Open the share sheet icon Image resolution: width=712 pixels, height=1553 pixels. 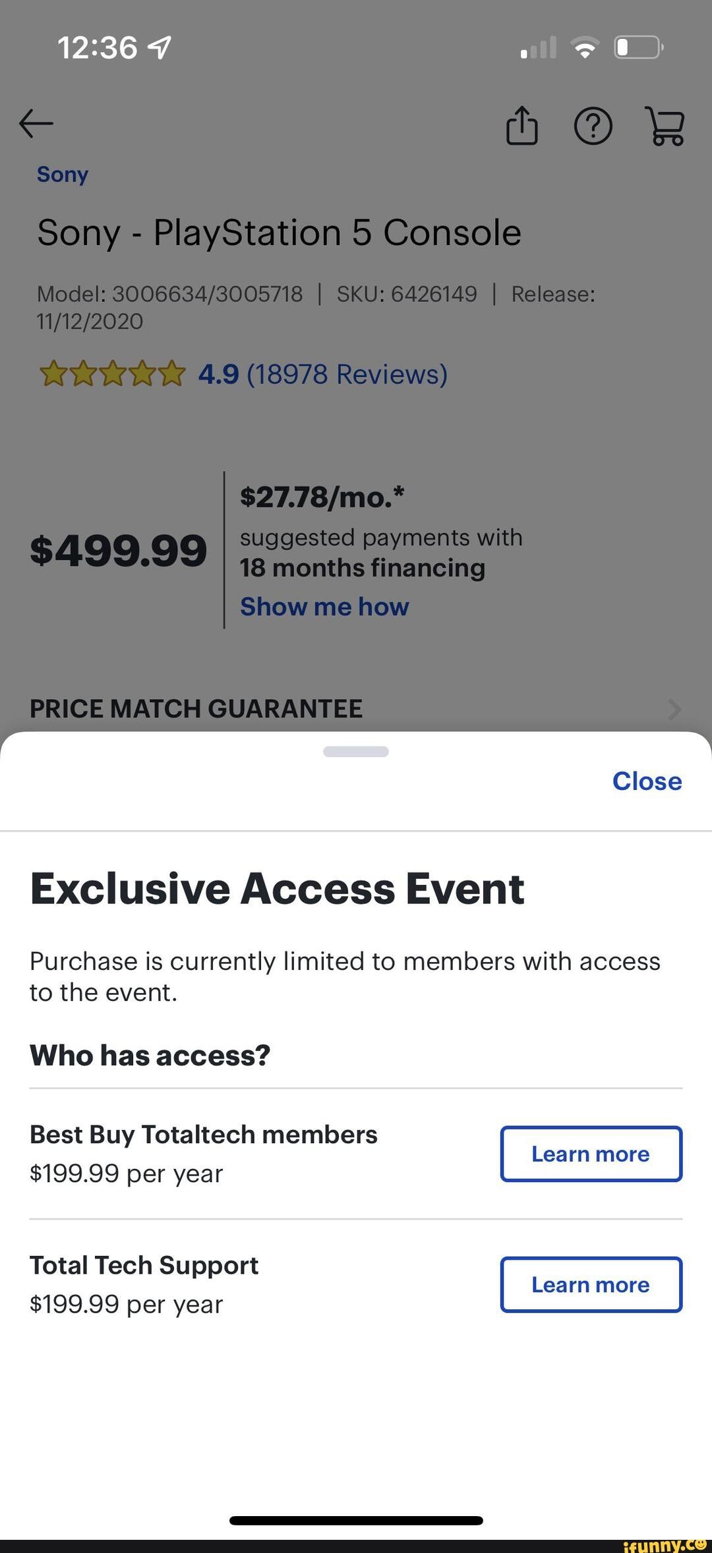[522, 125]
